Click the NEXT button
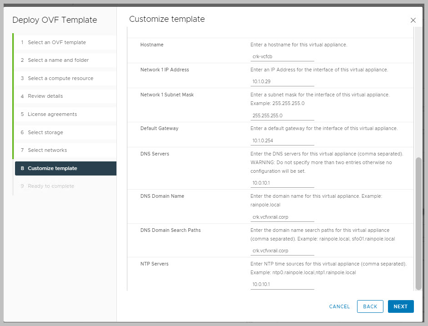This screenshot has width=428, height=326. coord(400,306)
